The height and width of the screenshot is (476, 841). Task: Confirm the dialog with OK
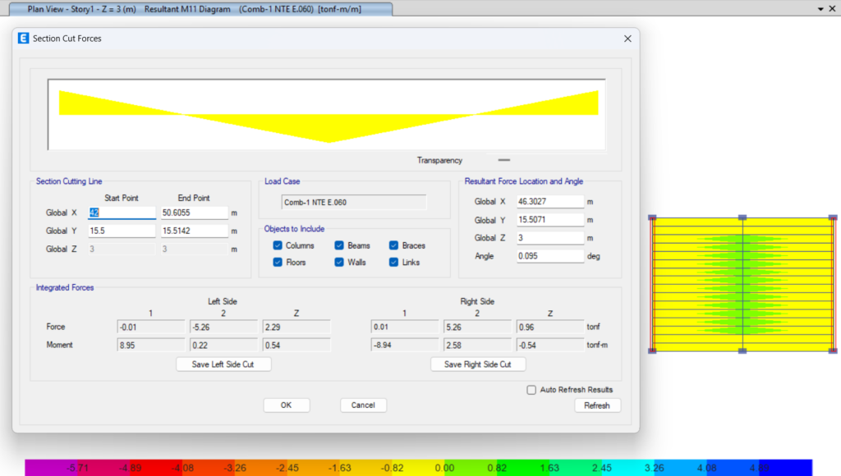286,405
